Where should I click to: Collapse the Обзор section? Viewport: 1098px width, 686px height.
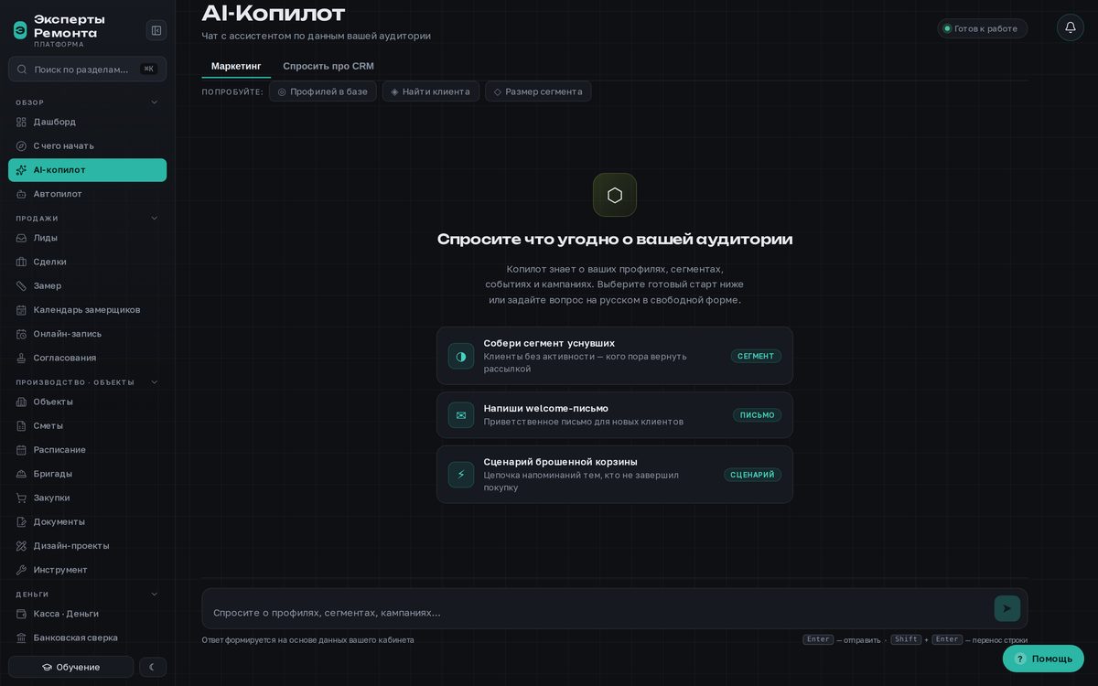pos(154,102)
